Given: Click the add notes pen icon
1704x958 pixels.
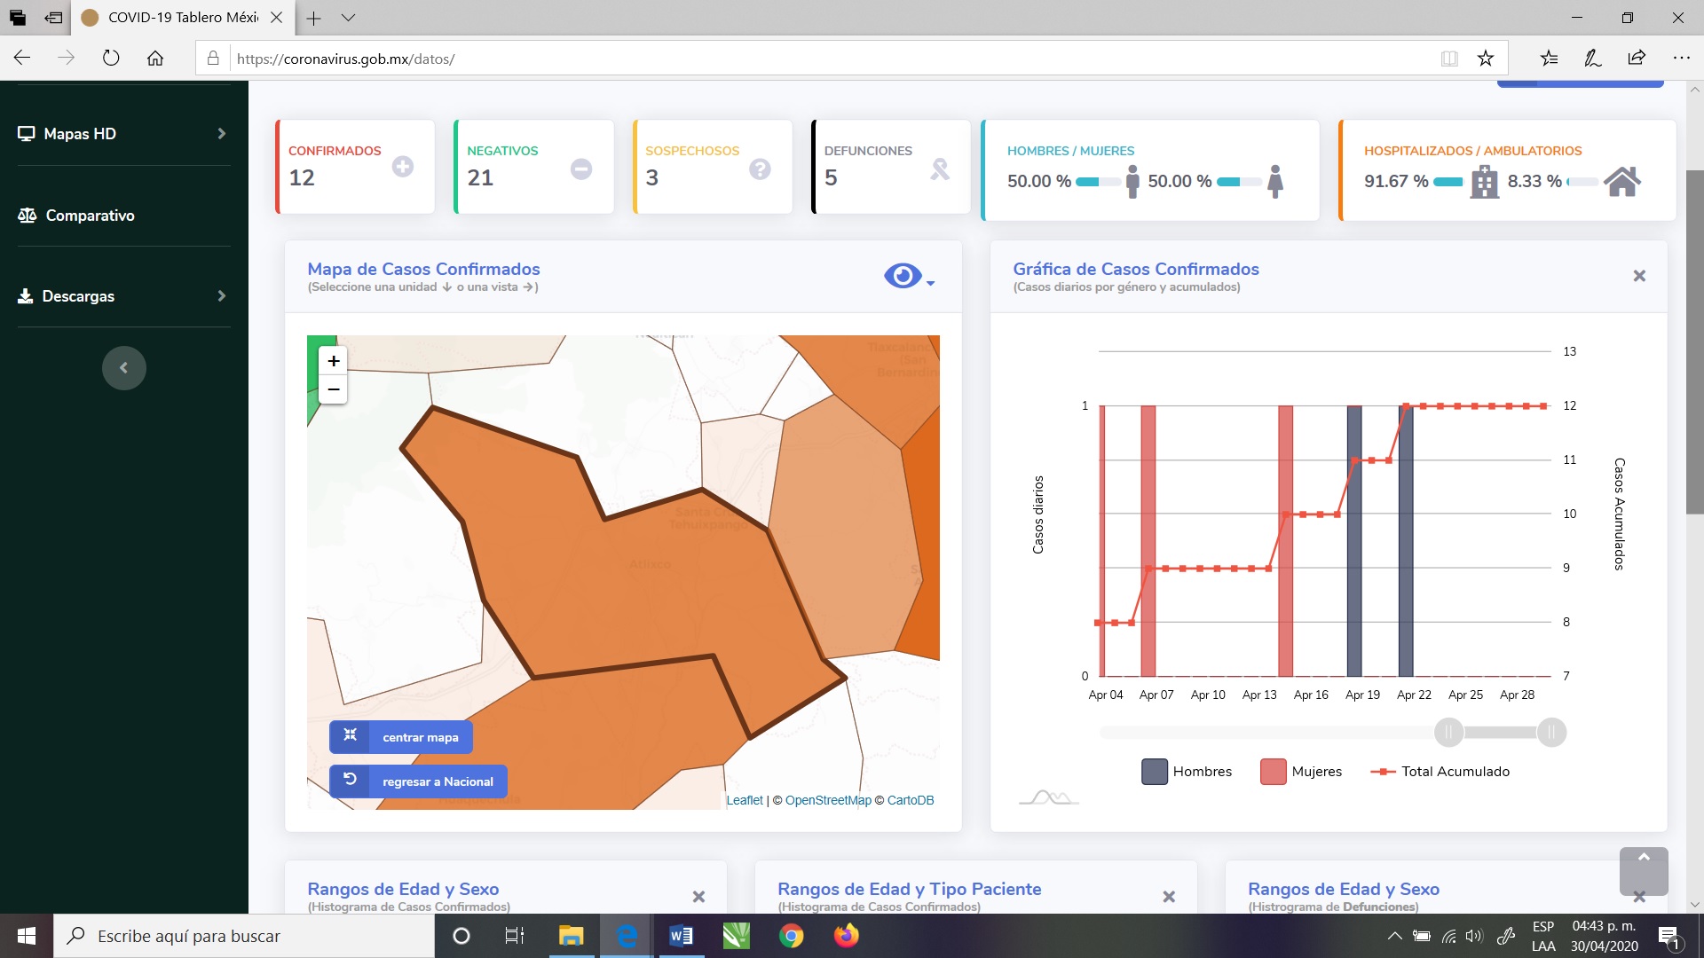Looking at the screenshot, I should 1593,59.
